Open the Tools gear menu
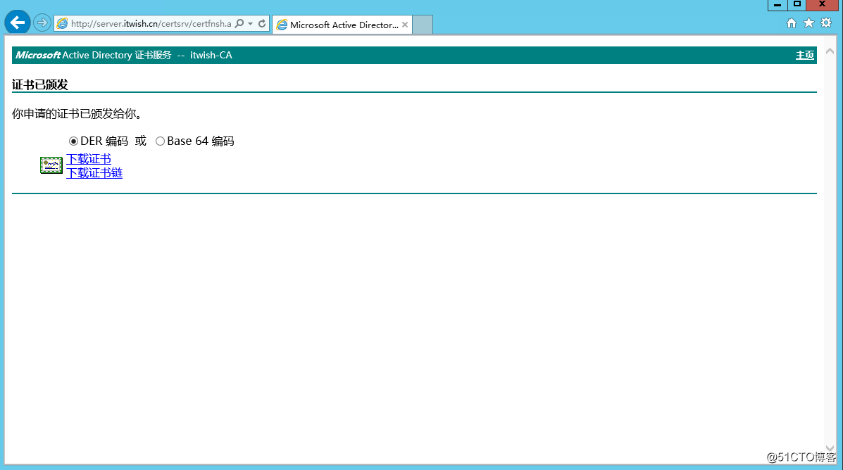Screen dimensions: 843x470 (x=826, y=23)
